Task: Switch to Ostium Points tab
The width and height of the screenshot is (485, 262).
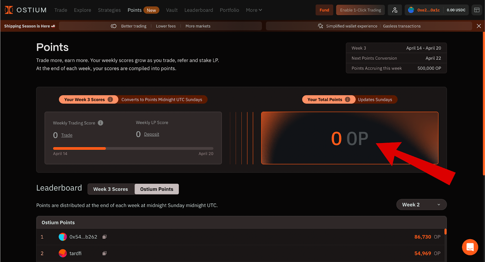Action: pyautogui.click(x=157, y=189)
